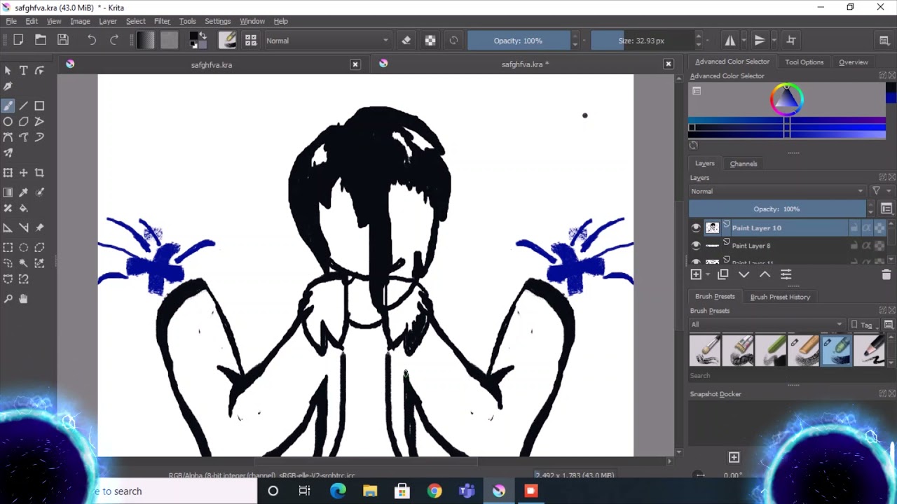Open layer blending mode Normal dropdown
Viewport: 897px width, 504px height.
point(778,191)
